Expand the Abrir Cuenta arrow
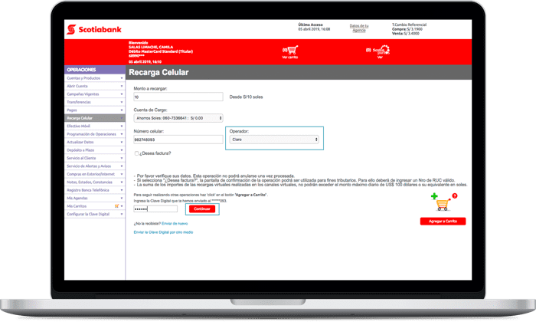The height and width of the screenshot is (322, 536). (122, 86)
